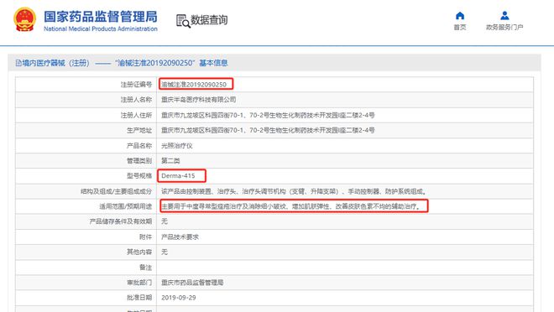Select registration number 渝械注准20192090250 value

tap(194, 85)
